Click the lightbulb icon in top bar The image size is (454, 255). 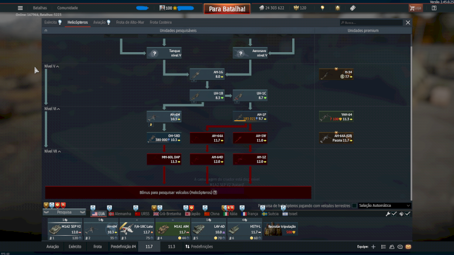click(322, 8)
